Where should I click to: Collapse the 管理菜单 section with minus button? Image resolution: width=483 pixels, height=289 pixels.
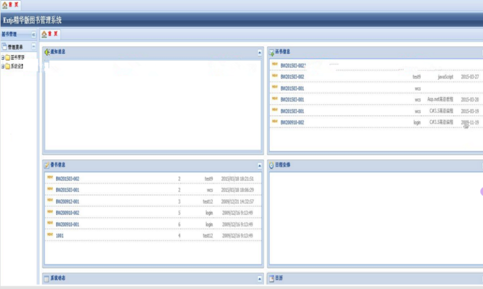coord(33,46)
